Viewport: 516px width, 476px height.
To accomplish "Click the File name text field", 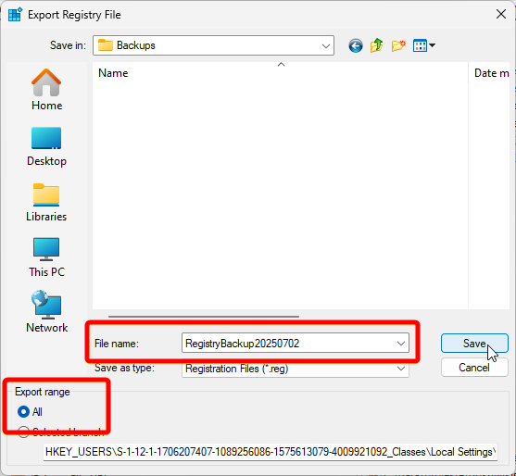I will tap(290, 344).
